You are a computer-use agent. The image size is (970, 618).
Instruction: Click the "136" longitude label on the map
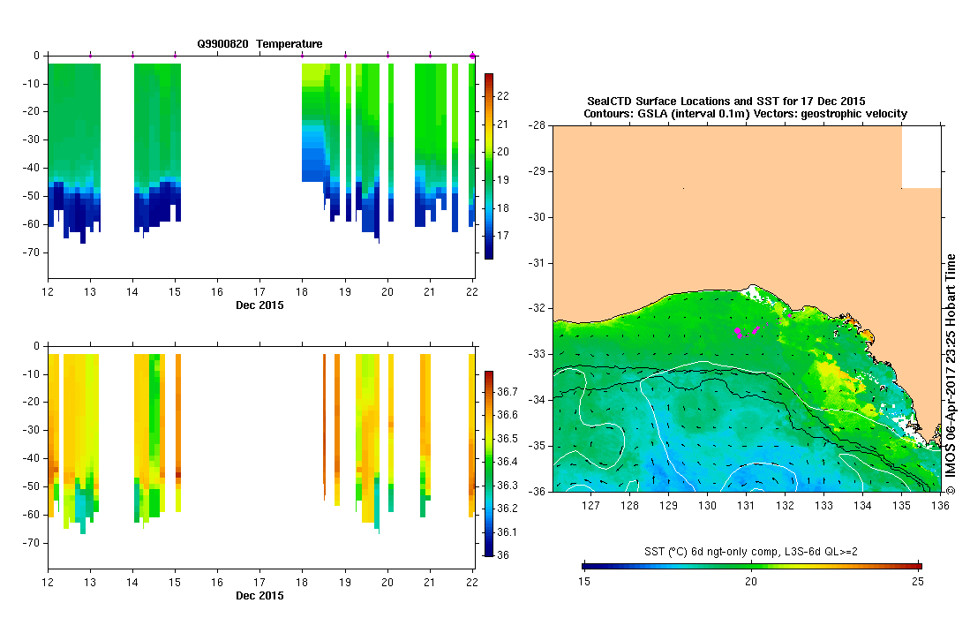(940, 505)
